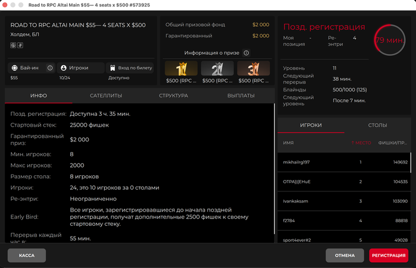Click the players person icon
The width and height of the screenshot is (416, 268).
[64, 68]
